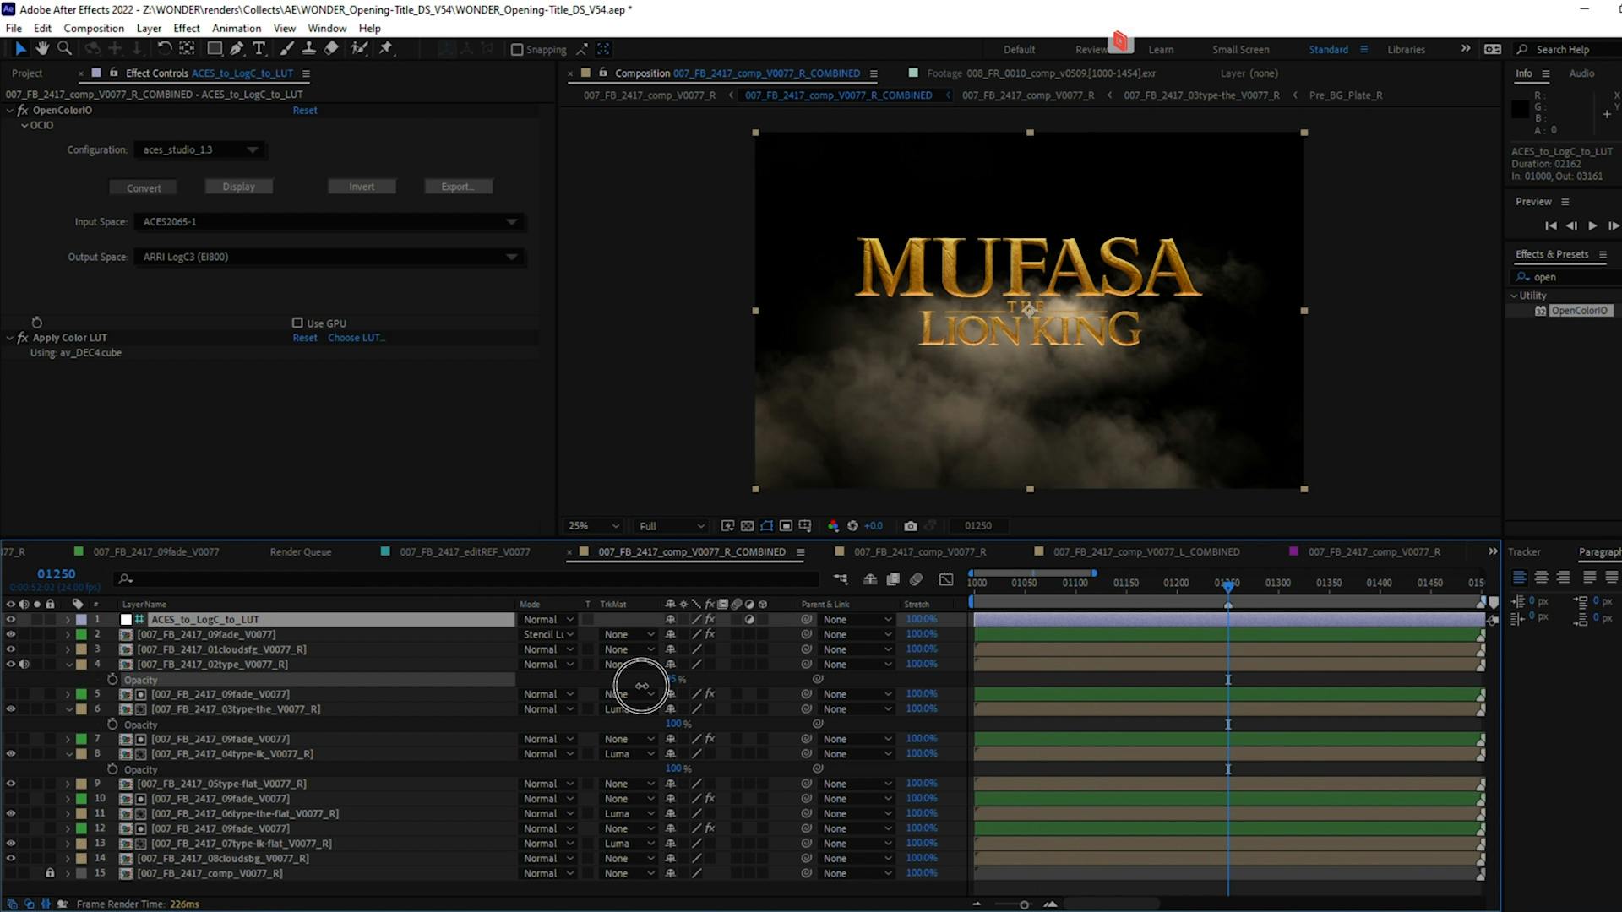
Task: Click the Play button in Preview panel
Action: 1592,225
